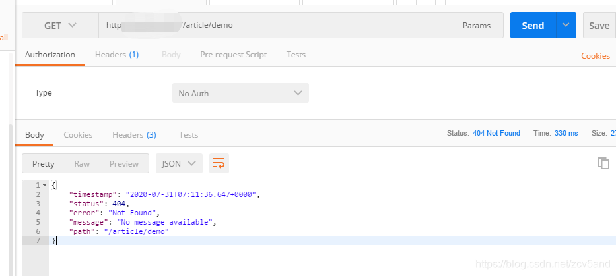Toggle line wrap icon

pos(219,163)
